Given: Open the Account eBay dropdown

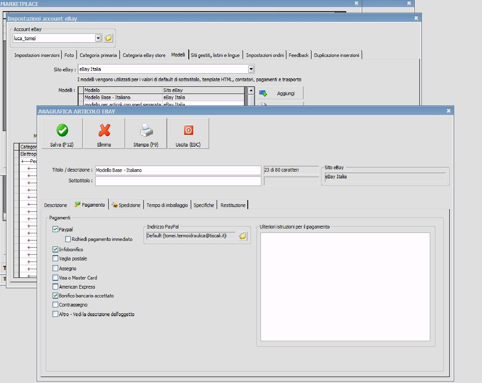Looking at the screenshot, I should (98, 38).
